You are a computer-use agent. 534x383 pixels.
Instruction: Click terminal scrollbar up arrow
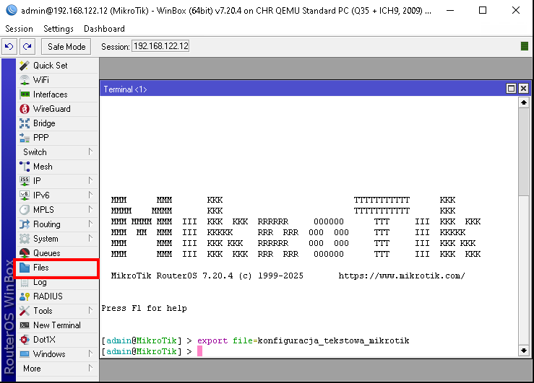coord(524,102)
